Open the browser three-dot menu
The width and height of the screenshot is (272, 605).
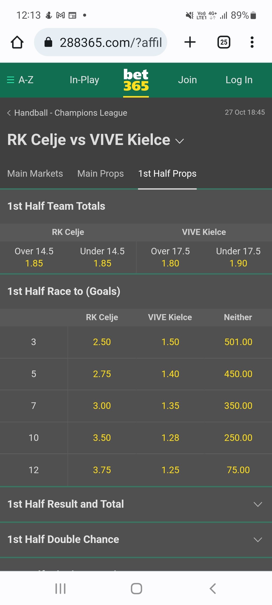coord(252,42)
